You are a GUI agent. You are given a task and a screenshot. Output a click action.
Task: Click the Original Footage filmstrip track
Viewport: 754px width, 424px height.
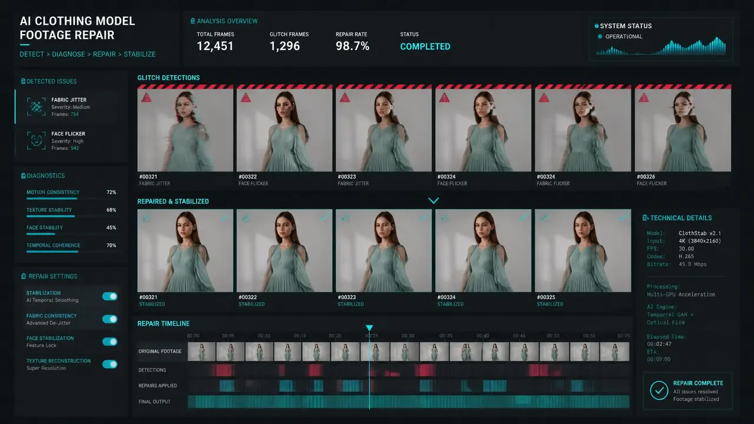[408, 352]
